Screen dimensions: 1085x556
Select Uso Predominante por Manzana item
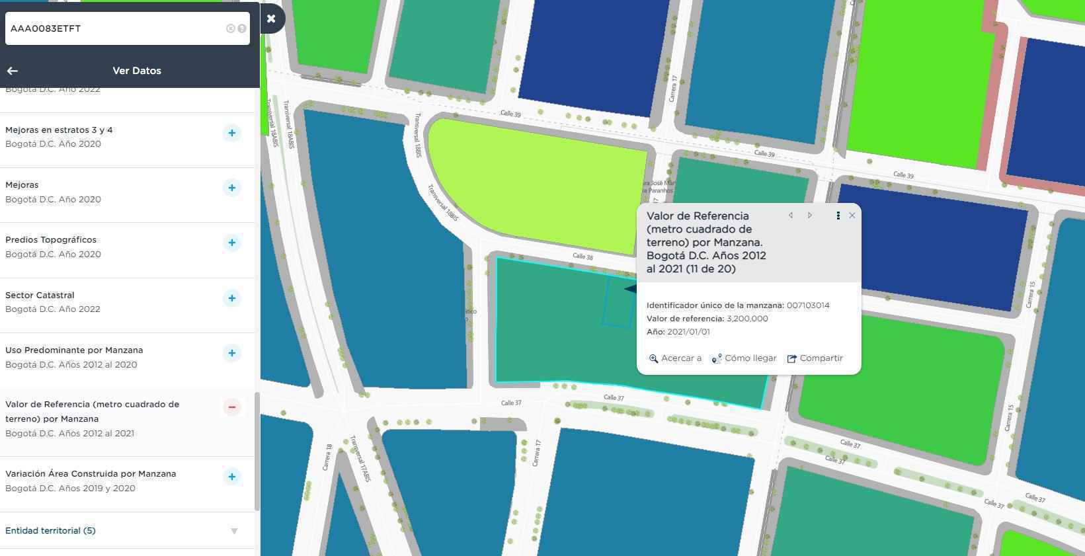[74, 350]
